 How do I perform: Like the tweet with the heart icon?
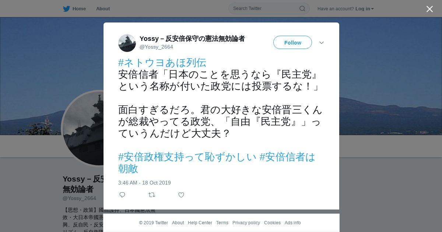click(x=181, y=195)
